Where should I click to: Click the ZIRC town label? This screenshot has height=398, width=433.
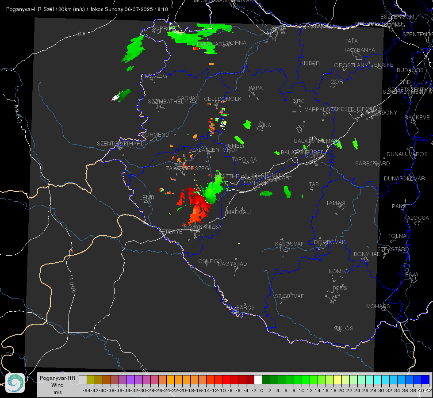(299, 101)
